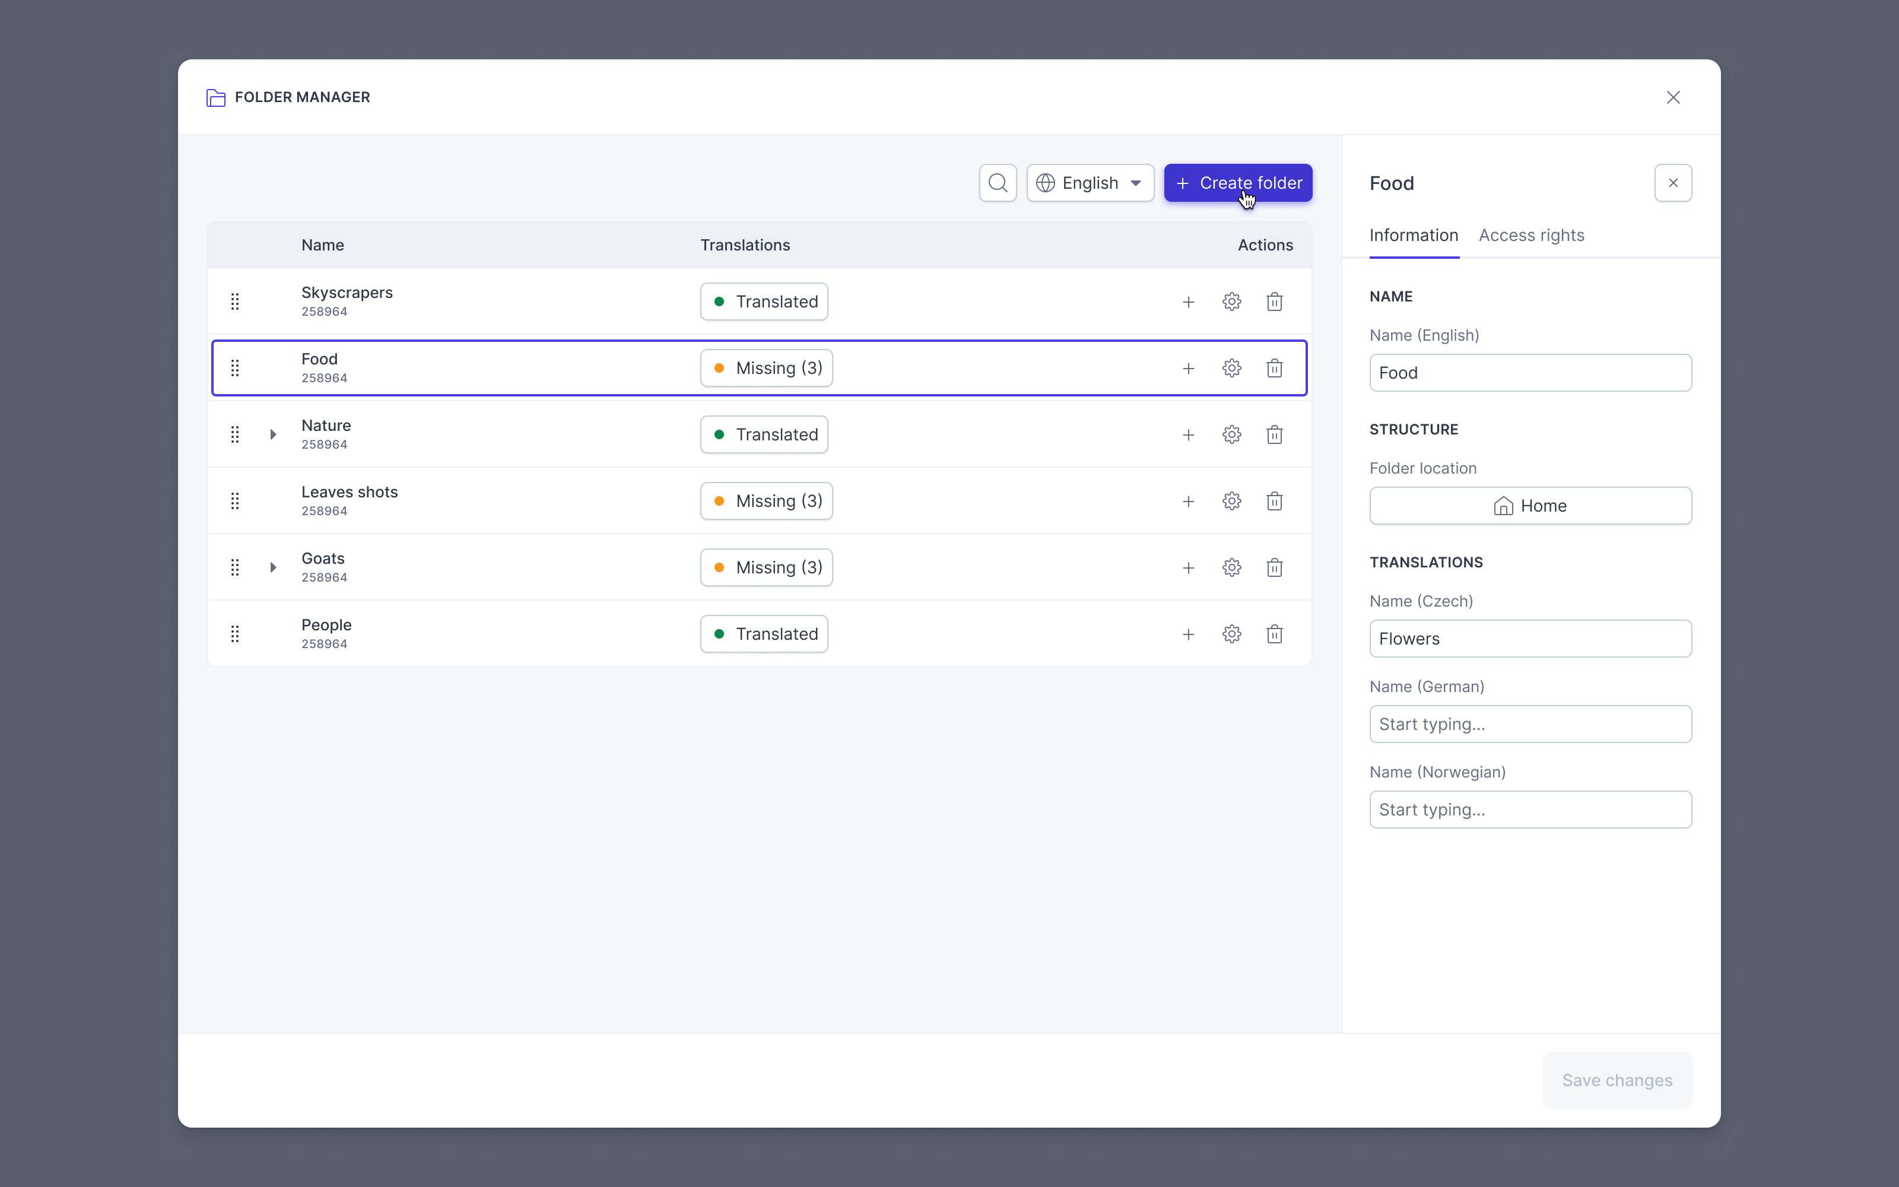Screen dimensions: 1899x1187
Task: Click the Create folder button
Action: point(1237,182)
